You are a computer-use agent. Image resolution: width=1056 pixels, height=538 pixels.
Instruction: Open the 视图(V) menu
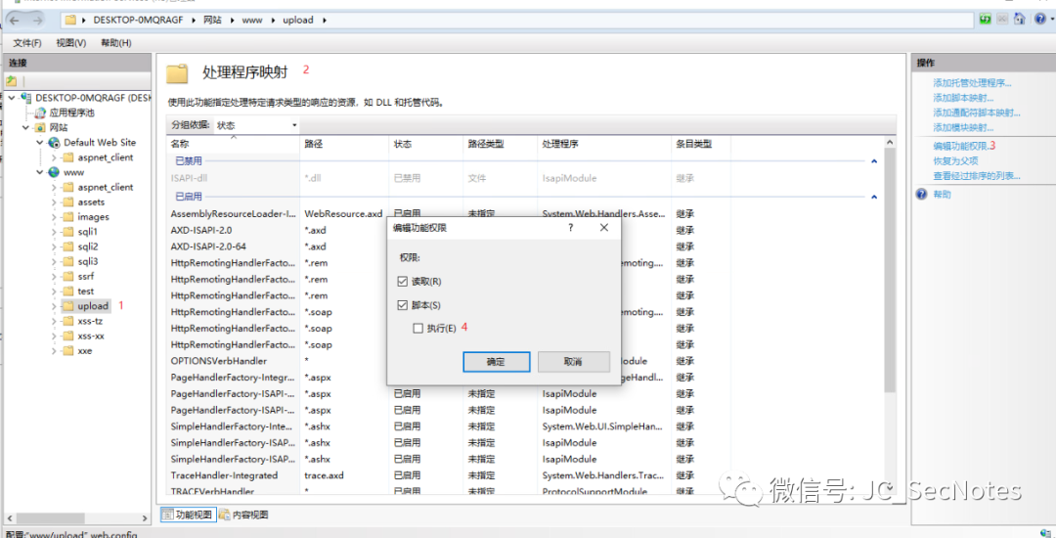71,43
